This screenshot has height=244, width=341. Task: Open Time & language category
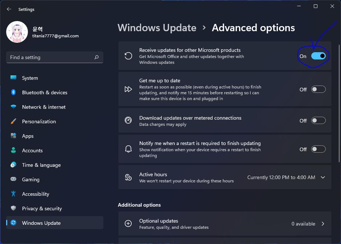55,165
